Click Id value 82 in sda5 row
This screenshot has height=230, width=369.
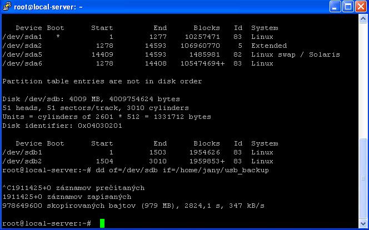pyautogui.click(x=238, y=54)
